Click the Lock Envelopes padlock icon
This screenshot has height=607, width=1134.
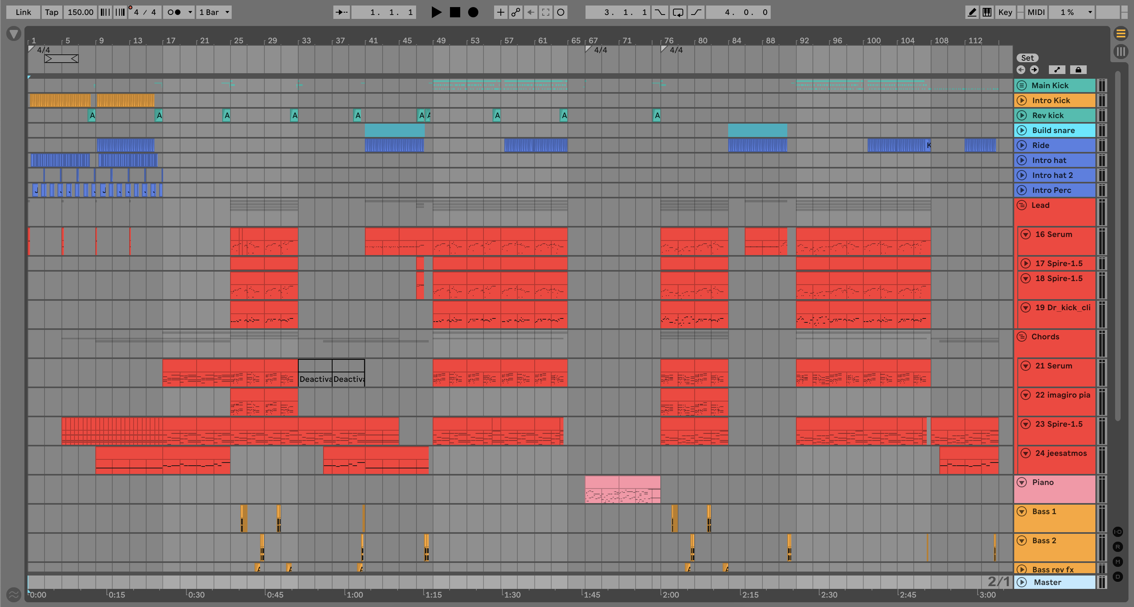(x=1078, y=70)
